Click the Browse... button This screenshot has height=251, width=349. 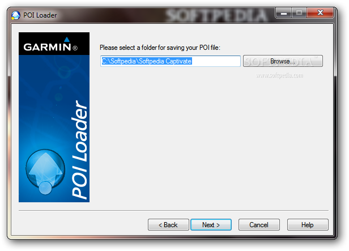283,61
